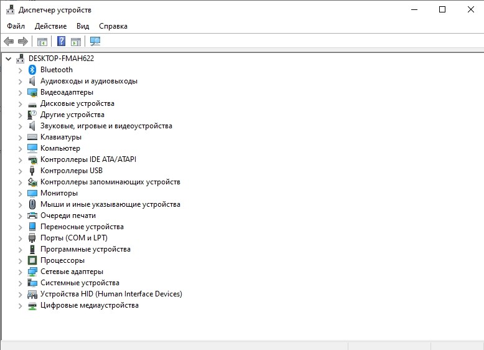Image resolution: width=484 pixels, height=350 pixels.
Task: Click the Forward arrow toolbar icon
Action: click(x=23, y=41)
